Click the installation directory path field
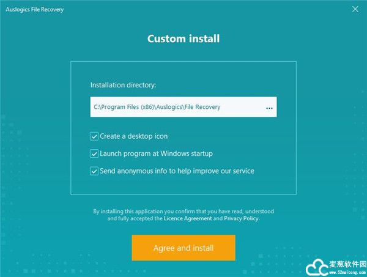This screenshot has height=277, width=367. click(x=183, y=107)
